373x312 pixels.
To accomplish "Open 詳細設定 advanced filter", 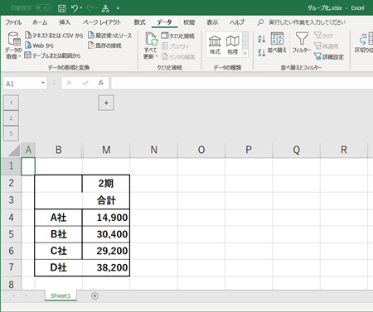I will click(329, 56).
